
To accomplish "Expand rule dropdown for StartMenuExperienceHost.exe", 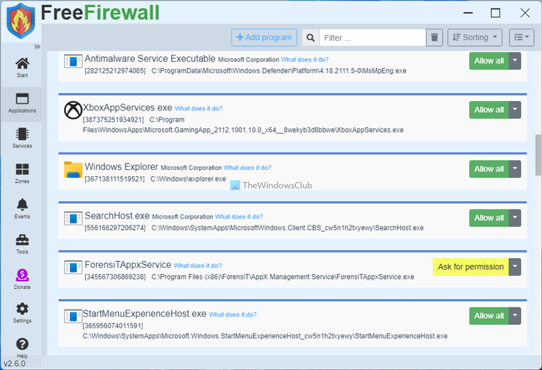I will click(515, 316).
